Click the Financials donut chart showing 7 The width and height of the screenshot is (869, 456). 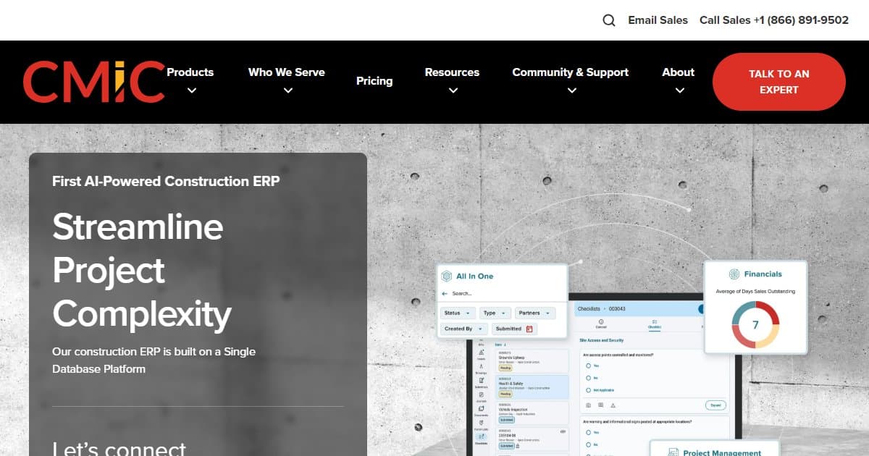click(x=755, y=326)
